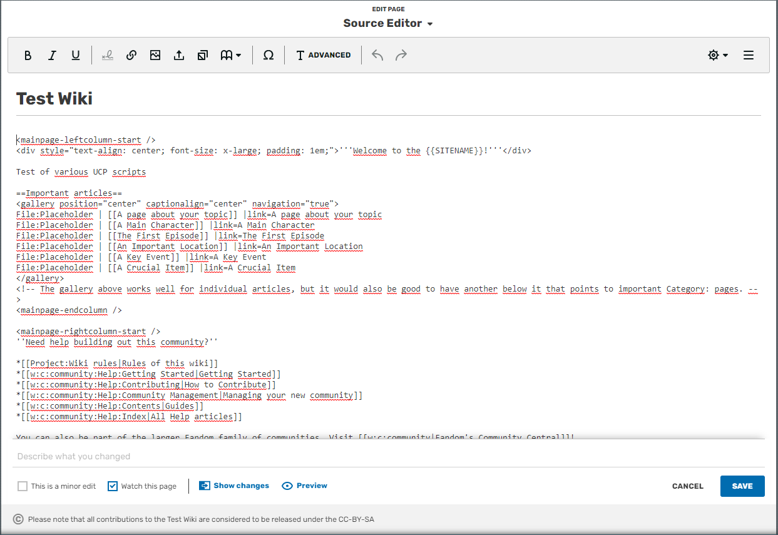Viewport: 778px width, 535px height.
Task: Click the '==Important articles==' heading line
Action: point(69,193)
